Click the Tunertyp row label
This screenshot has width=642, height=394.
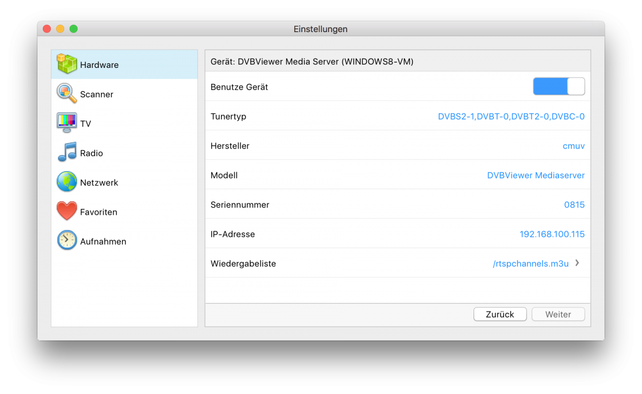pos(228,117)
